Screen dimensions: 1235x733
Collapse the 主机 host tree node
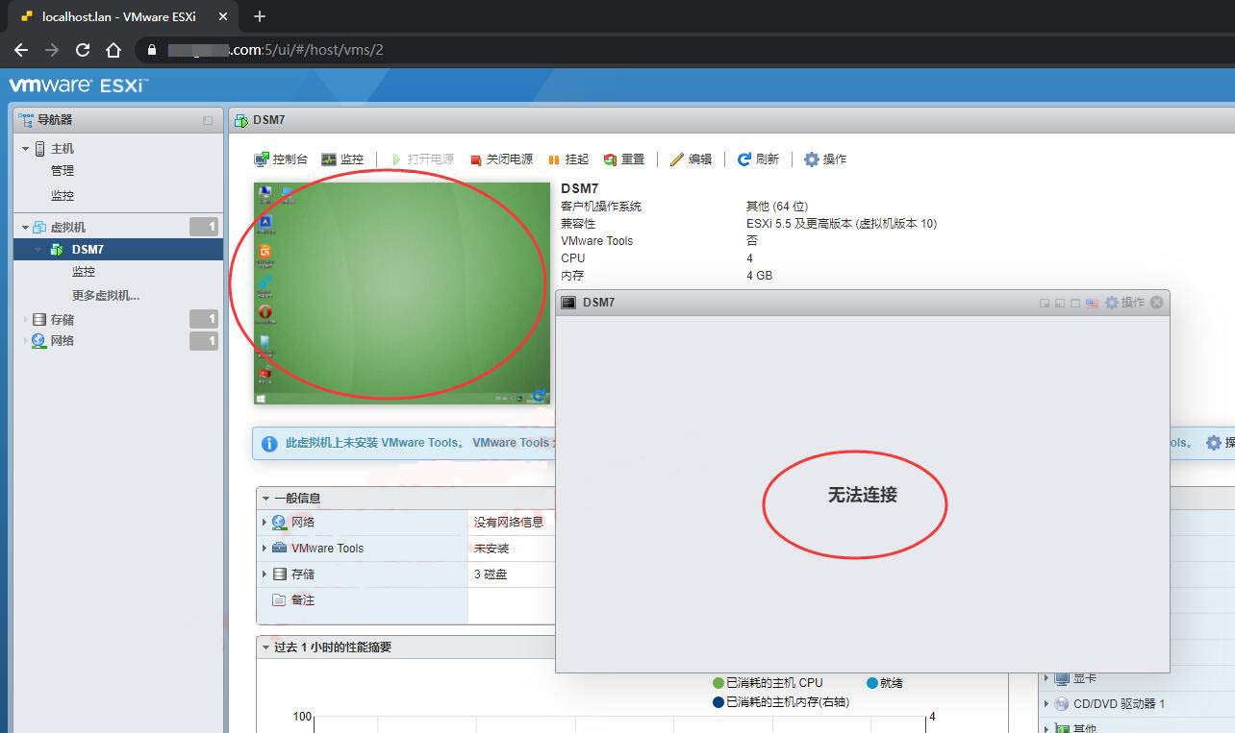[x=26, y=149]
